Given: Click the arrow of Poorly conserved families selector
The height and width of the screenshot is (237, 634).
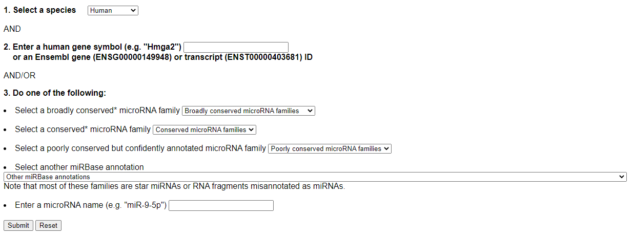Looking at the screenshot, I should click(x=386, y=148).
